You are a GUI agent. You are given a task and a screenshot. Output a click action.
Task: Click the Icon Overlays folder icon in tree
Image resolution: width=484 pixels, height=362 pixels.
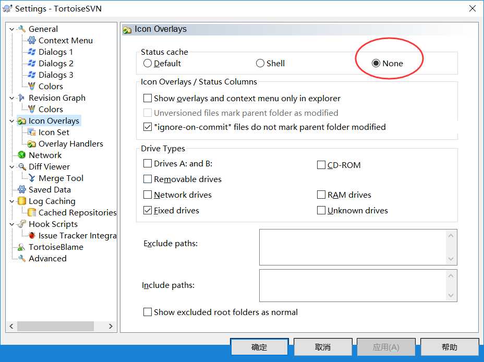click(21, 120)
